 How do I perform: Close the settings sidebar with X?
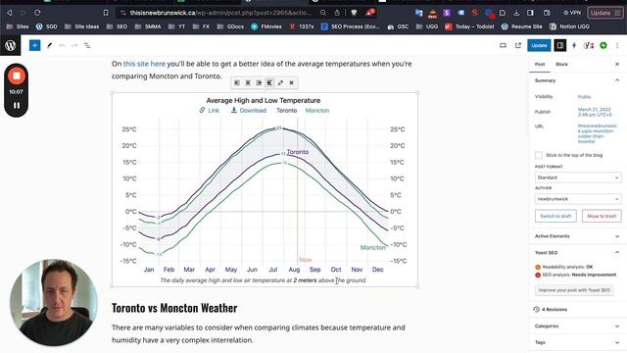[617, 65]
